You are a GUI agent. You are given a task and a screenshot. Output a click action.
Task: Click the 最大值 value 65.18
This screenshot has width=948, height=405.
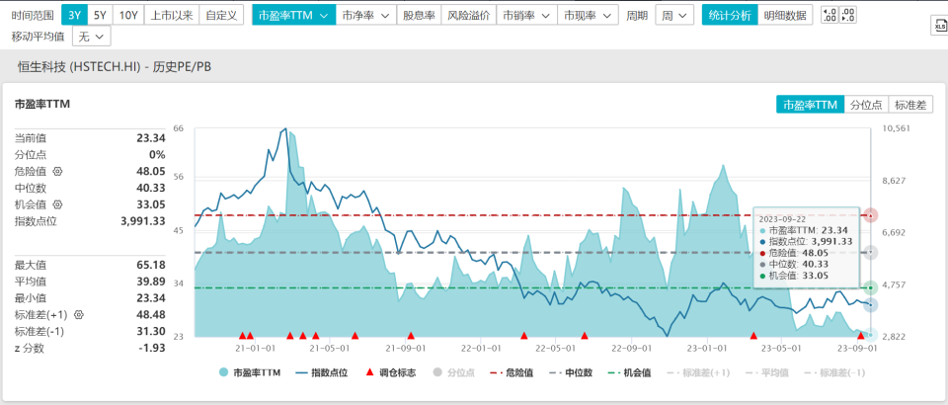point(150,266)
